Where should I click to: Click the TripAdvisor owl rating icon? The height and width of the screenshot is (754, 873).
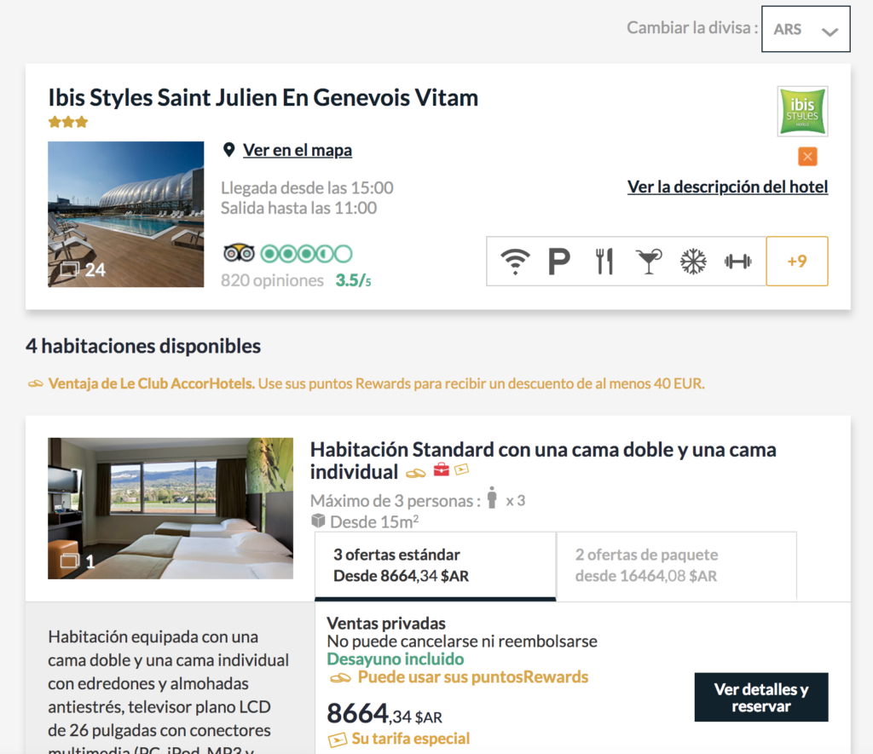[239, 254]
